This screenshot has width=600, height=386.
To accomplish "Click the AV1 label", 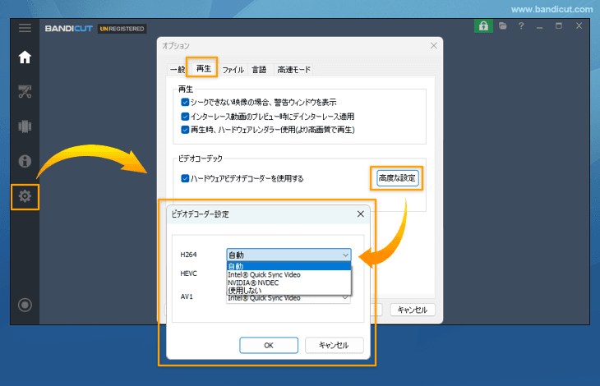I will [187, 296].
